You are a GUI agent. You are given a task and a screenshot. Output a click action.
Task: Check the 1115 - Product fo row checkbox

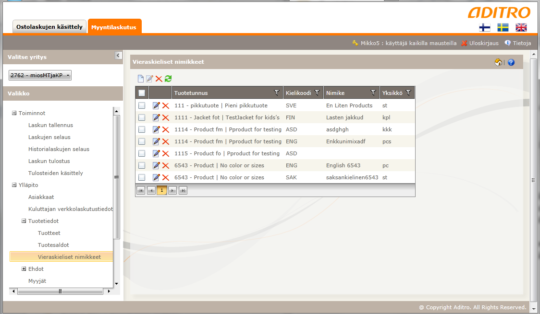click(142, 153)
